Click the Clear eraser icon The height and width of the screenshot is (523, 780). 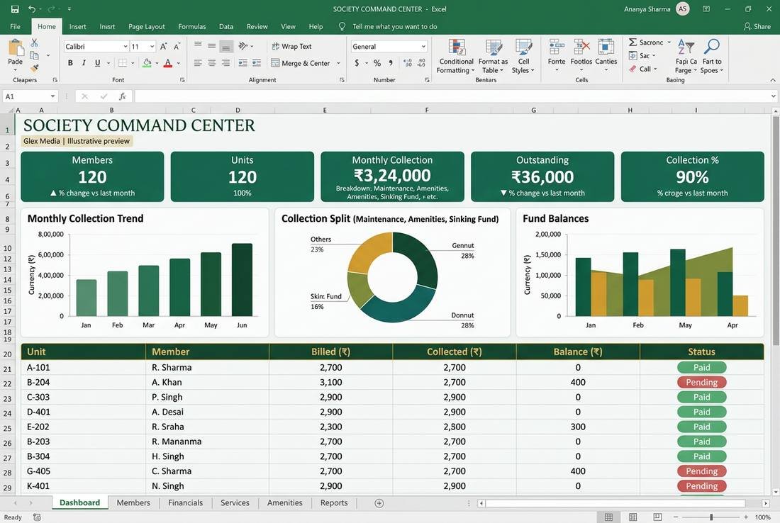(633, 69)
